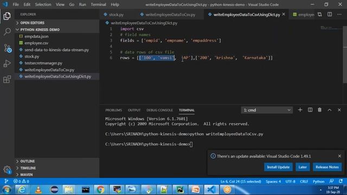Click the Later button in notification

[x=303, y=167]
